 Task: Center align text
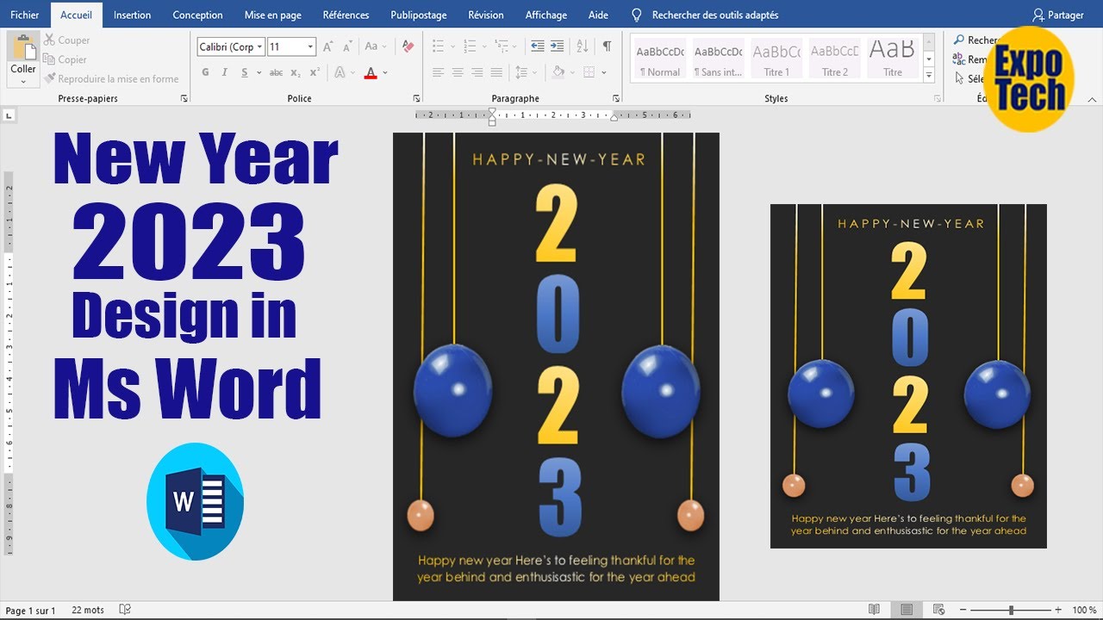[458, 73]
